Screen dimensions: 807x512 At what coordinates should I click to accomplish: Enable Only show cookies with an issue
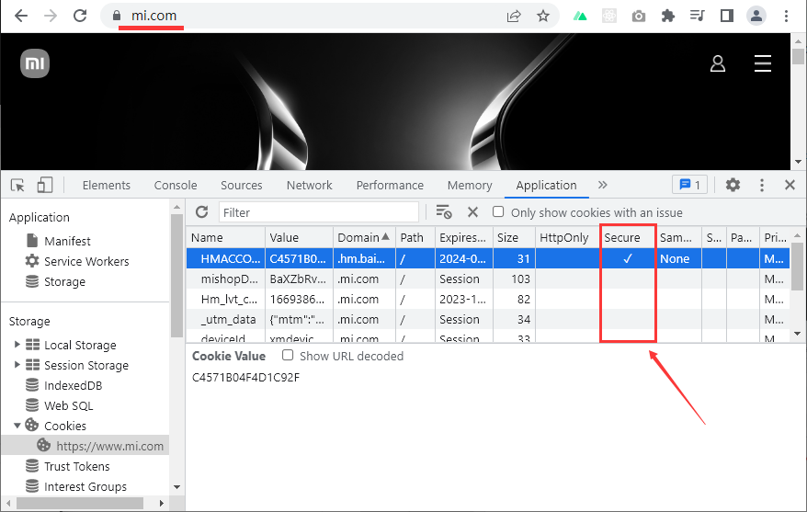498,211
